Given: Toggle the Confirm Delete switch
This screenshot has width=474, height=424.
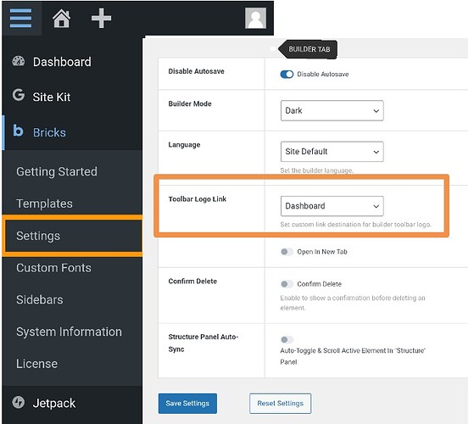Looking at the screenshot, I should pyautogui.click(x=287, y=284).
